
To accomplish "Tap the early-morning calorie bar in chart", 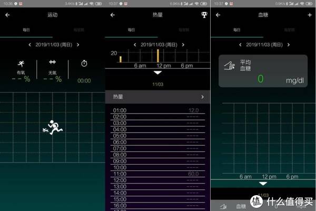I will pos(121,59).
